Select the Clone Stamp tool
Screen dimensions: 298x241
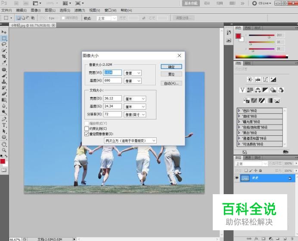click(x=4, y=82)
